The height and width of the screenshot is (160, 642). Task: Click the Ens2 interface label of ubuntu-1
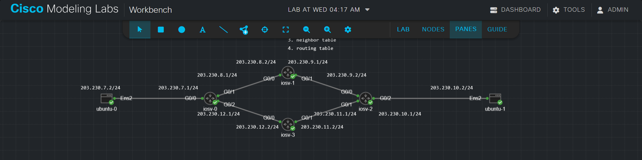pos(475,98)
